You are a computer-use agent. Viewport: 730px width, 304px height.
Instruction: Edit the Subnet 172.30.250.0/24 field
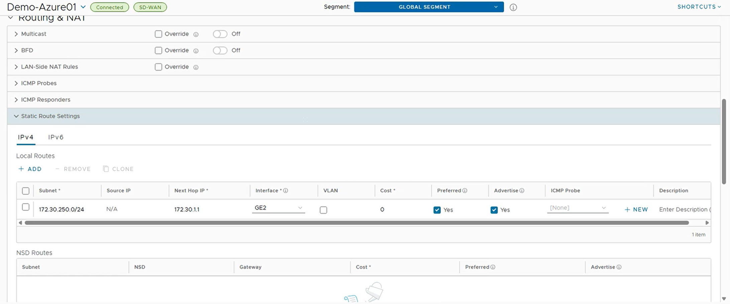coord(62,210)
